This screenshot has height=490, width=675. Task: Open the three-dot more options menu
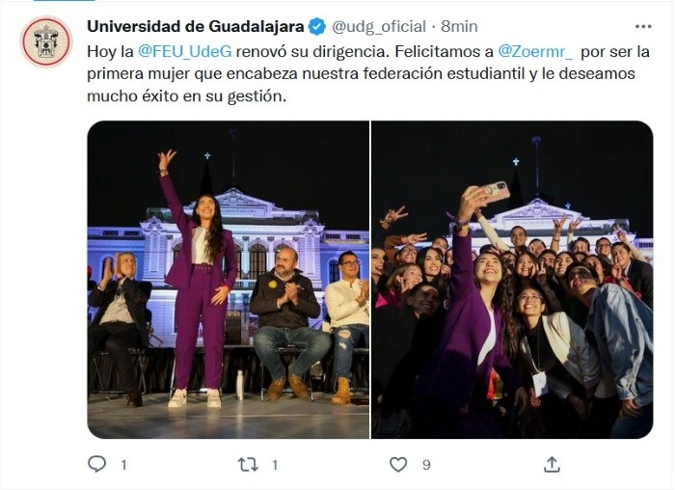[x=643, y=27]
